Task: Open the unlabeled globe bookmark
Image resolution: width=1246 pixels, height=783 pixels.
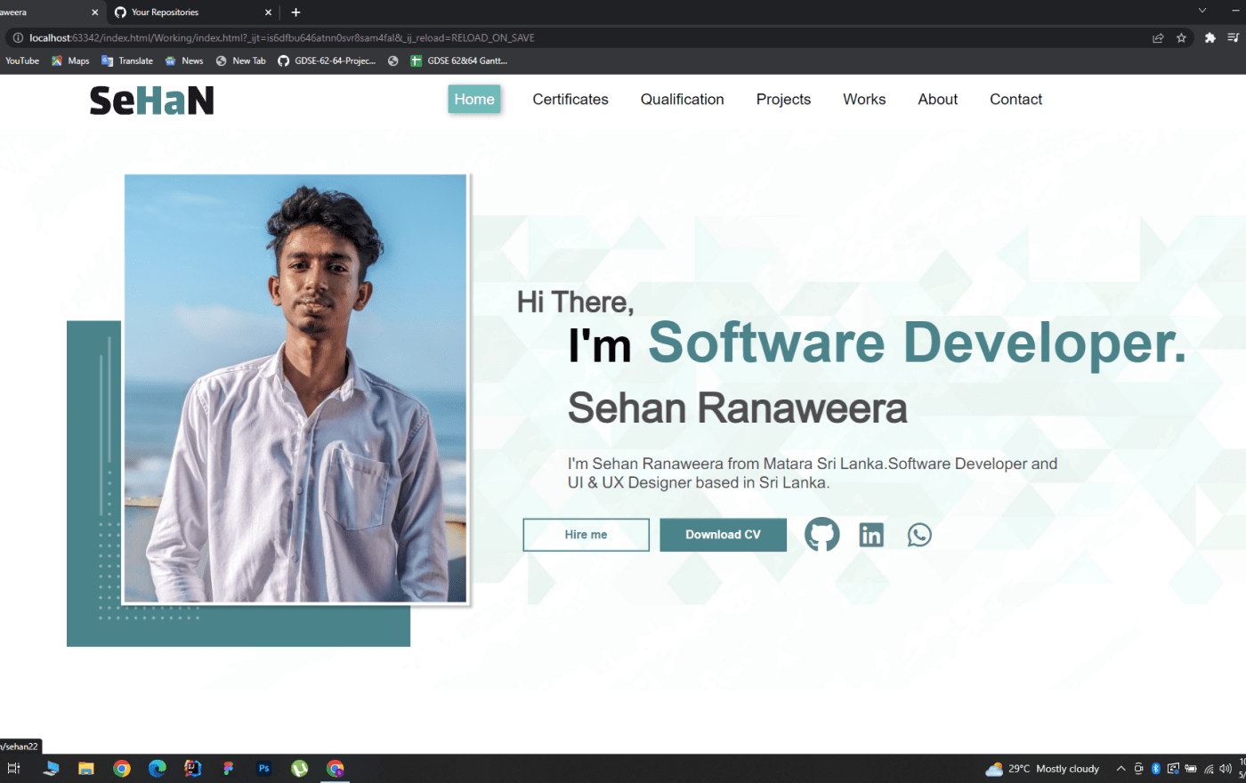Action: point(392,61)
